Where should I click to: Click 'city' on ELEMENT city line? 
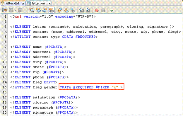(37, 62)
